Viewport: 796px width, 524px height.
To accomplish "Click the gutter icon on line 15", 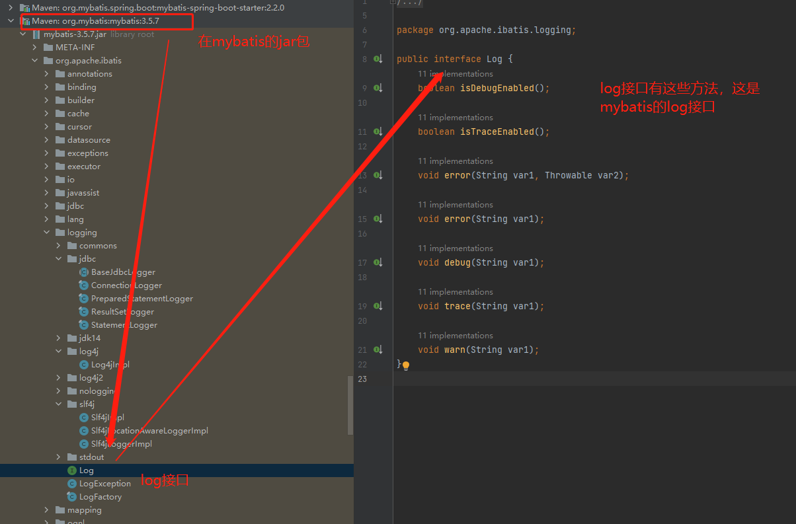I will (x=378, y=219).
